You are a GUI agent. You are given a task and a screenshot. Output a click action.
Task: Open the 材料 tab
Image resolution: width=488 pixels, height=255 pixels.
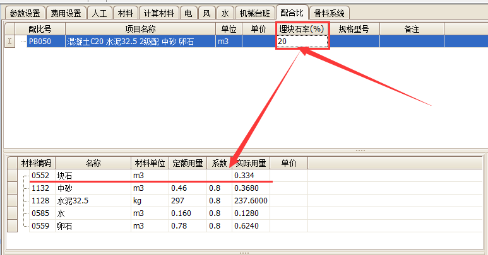click(126, 13)
